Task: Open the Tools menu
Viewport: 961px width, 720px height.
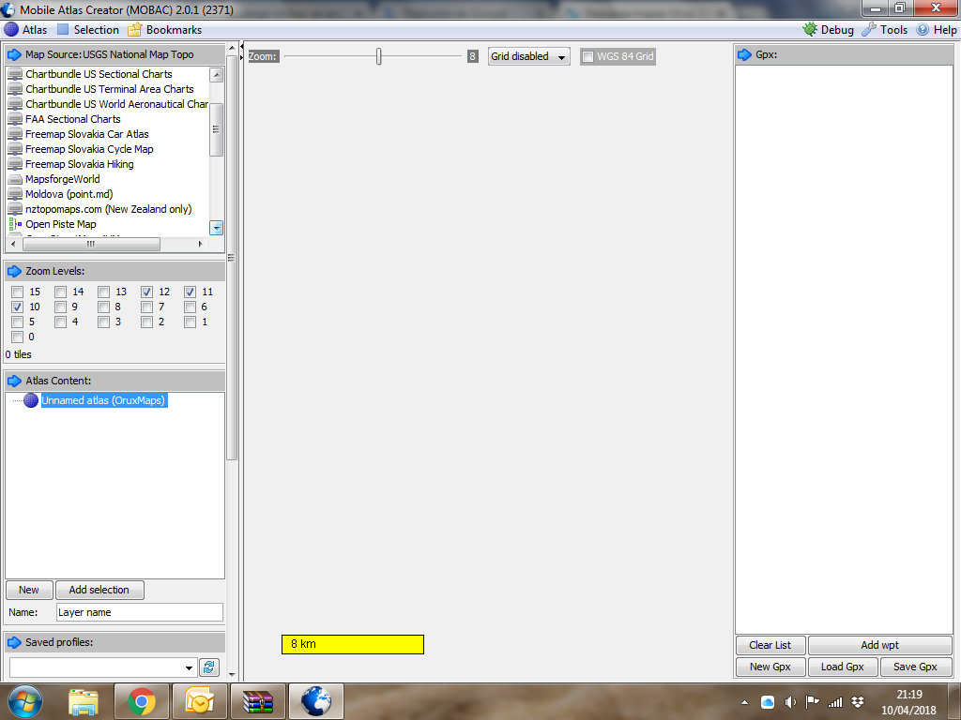Action: (884, 29)
